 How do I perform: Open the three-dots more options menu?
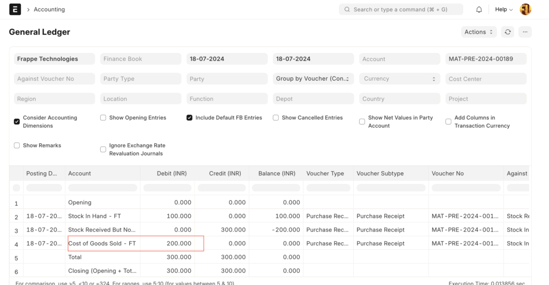click(x=525, y=32)
